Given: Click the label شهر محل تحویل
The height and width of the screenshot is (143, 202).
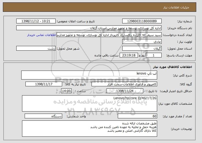Looking at the screenshot, I should click(68, 49).
